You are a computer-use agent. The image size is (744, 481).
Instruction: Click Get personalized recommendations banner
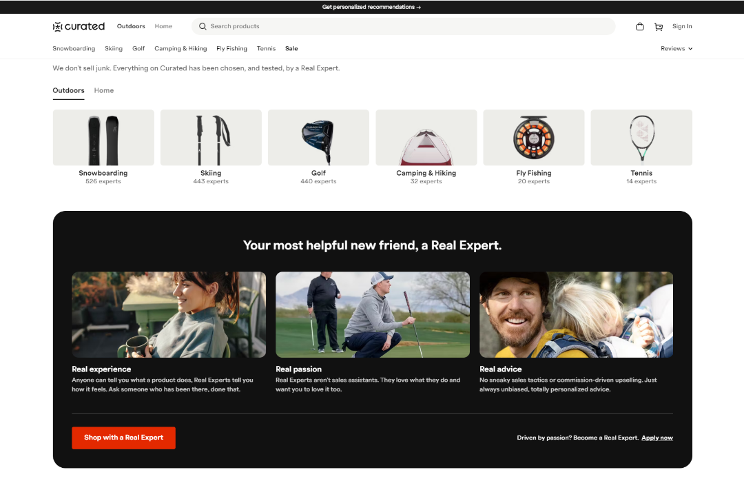(x=371, y=7)
